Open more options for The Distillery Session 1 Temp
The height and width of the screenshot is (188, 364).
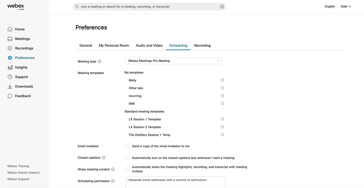click(x=222, y=134)
